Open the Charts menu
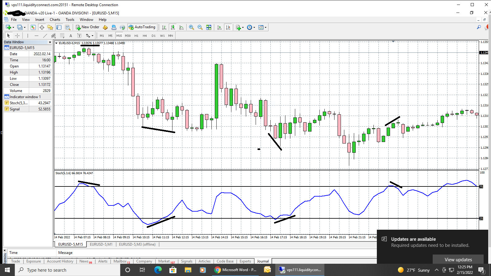The height and width of the screenshot is (276, 491). 55,19
